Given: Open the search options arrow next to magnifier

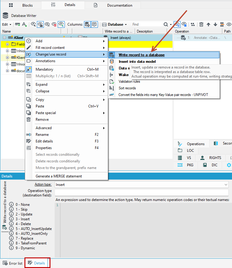Looking at the screenshot, I should click(x=171, y=25).
